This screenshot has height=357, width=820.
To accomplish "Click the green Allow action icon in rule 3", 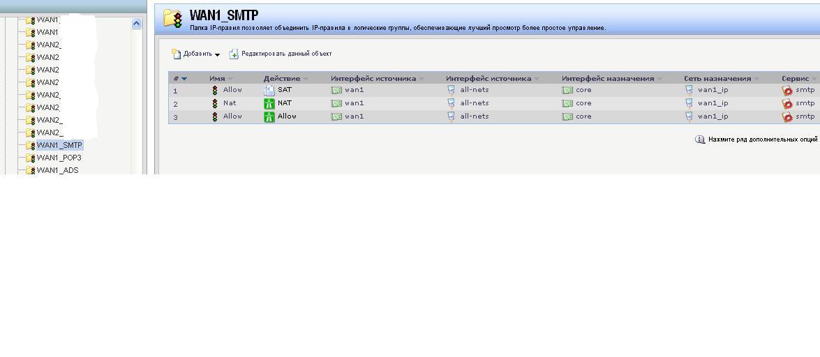I will (269, 116).
